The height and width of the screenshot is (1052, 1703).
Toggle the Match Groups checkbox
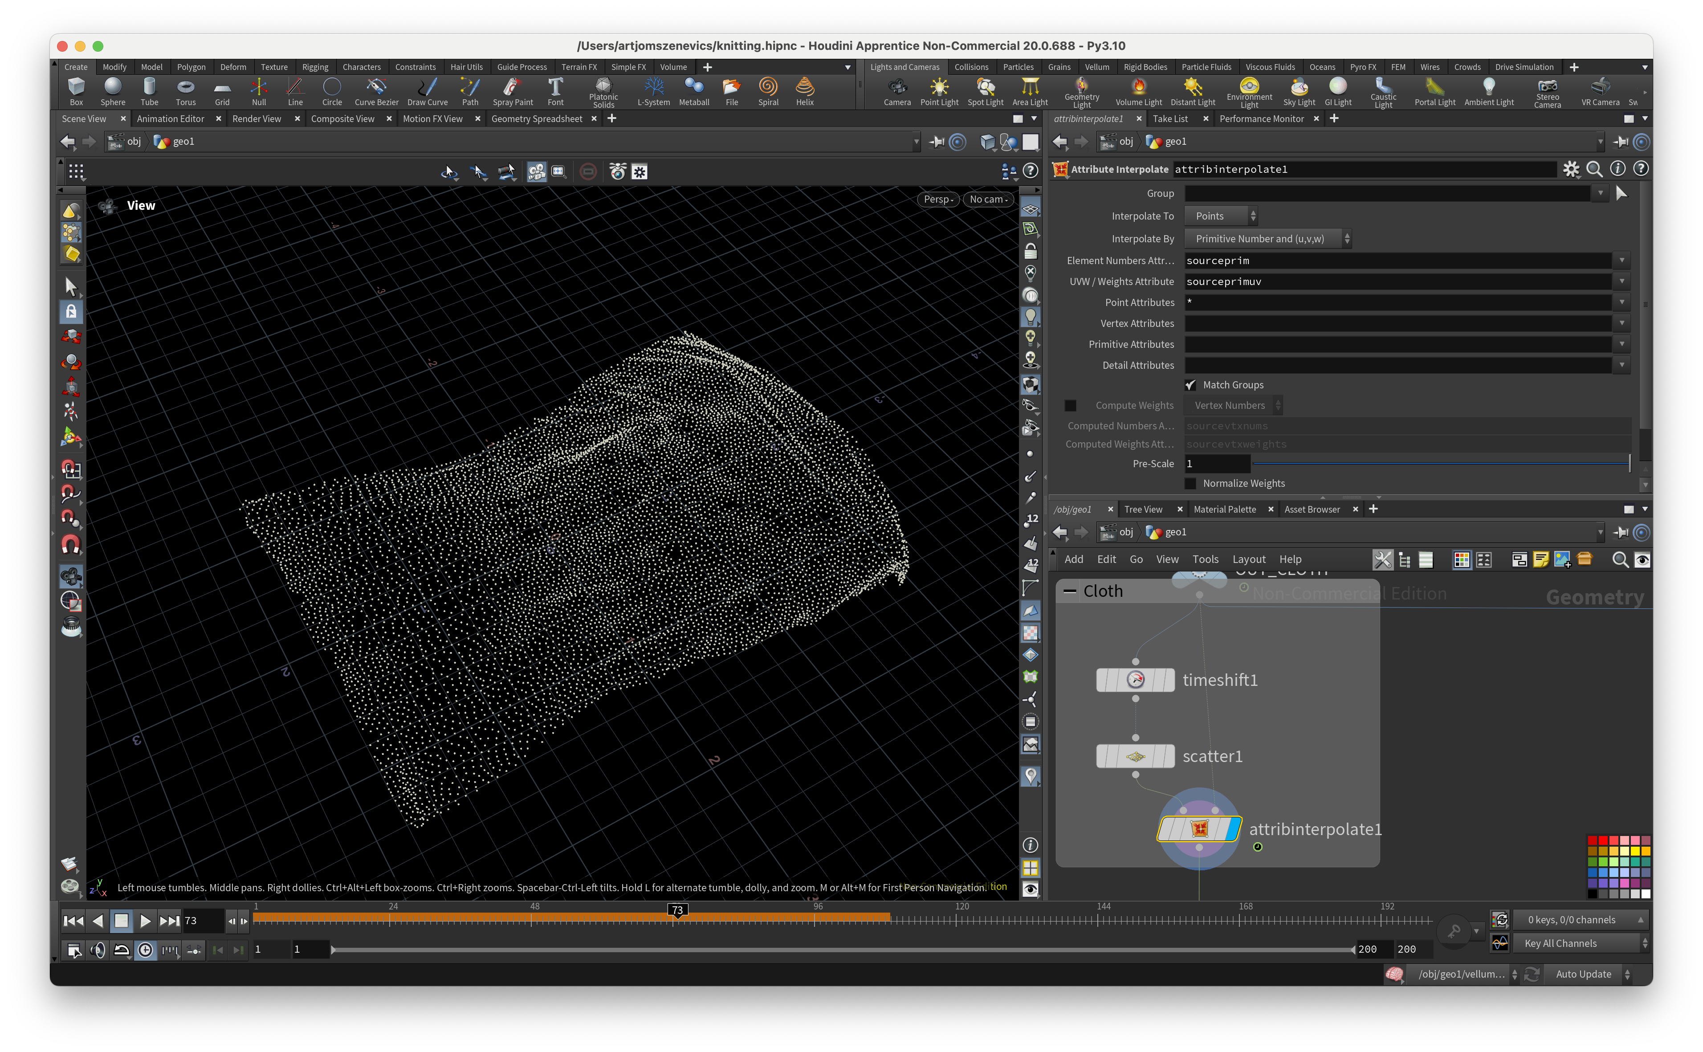pos(1190,385)
